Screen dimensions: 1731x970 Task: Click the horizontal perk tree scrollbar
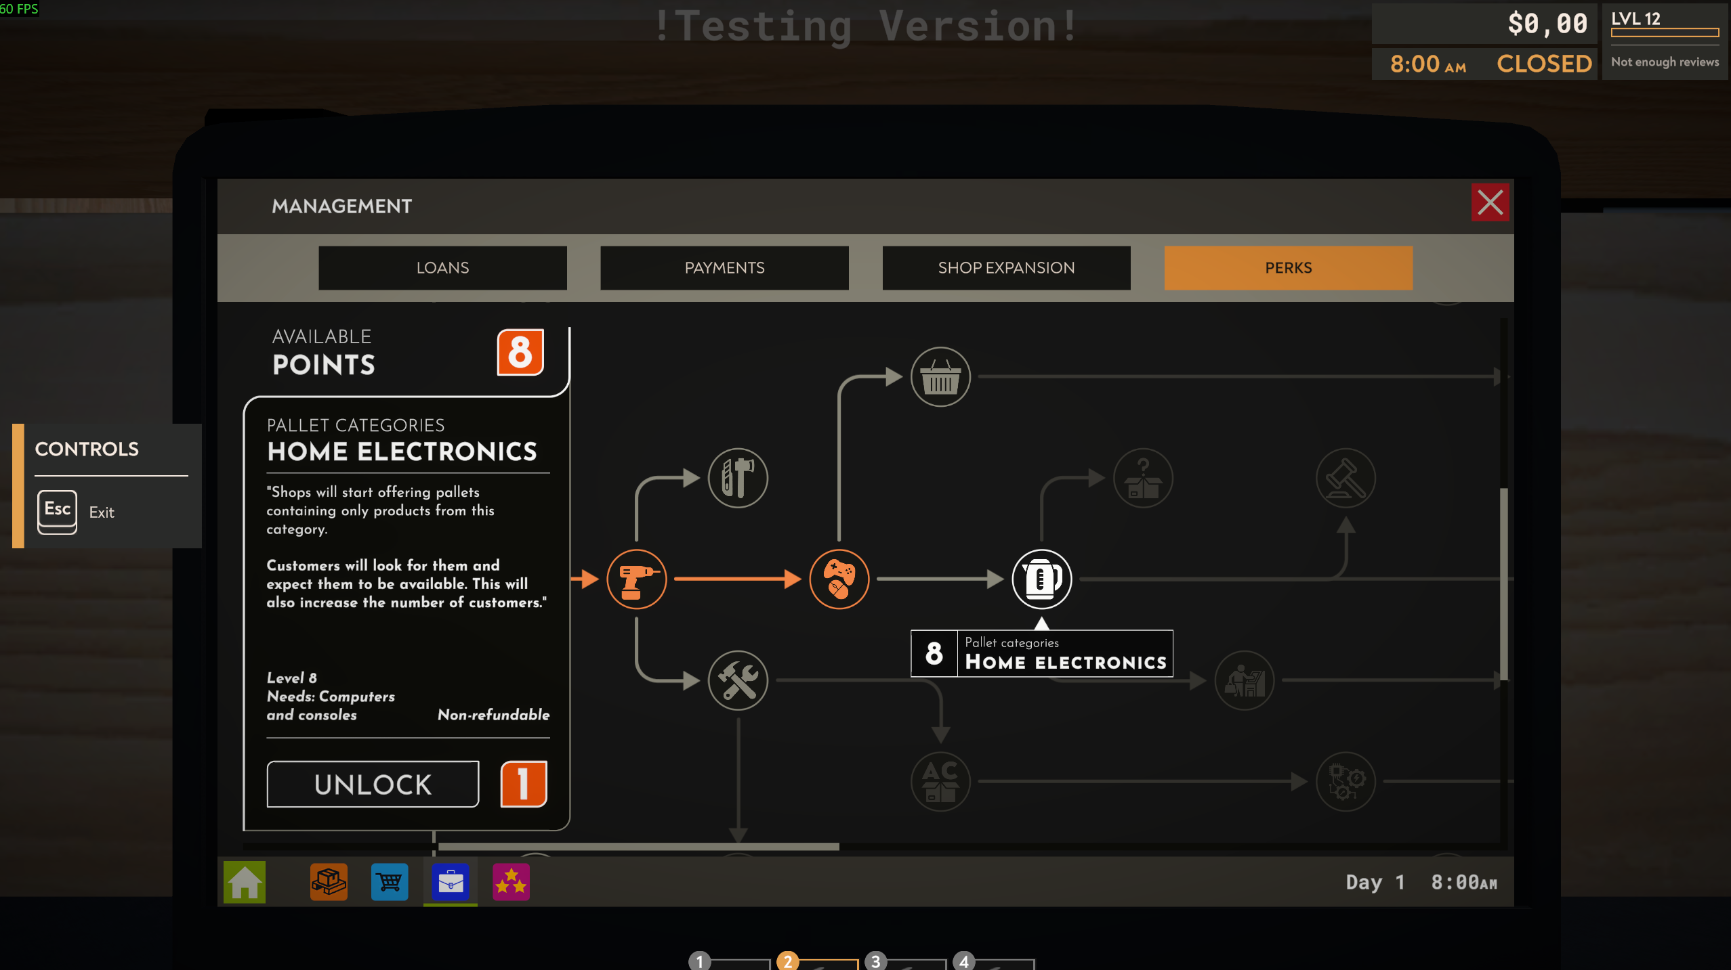click(638, 847)
